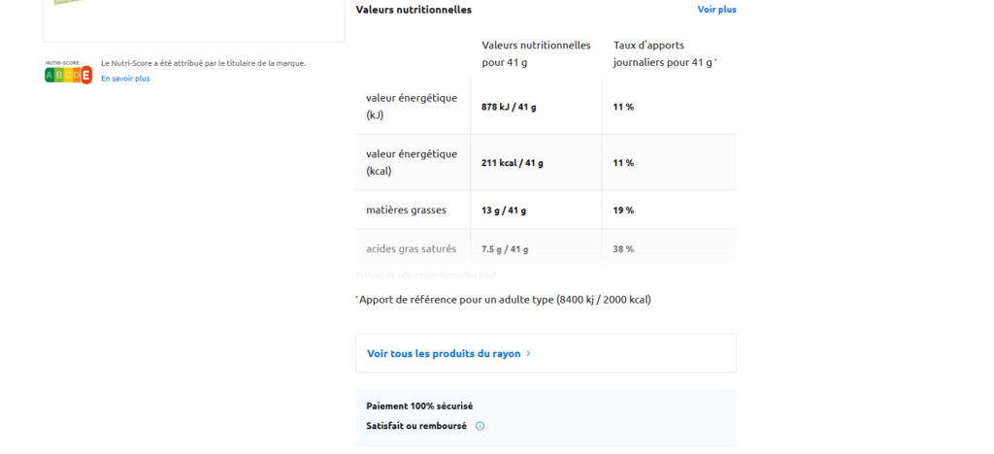Click the Valeurs nutritionnelles heading
This screenshot has height=454, width=994.
click(414, 10)
